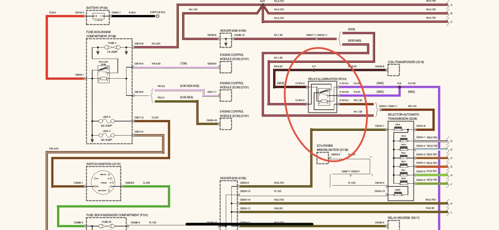The image size is (499, 230).
Task: Click the HEADER 0292 (K109) label
Action: [233, 178]
